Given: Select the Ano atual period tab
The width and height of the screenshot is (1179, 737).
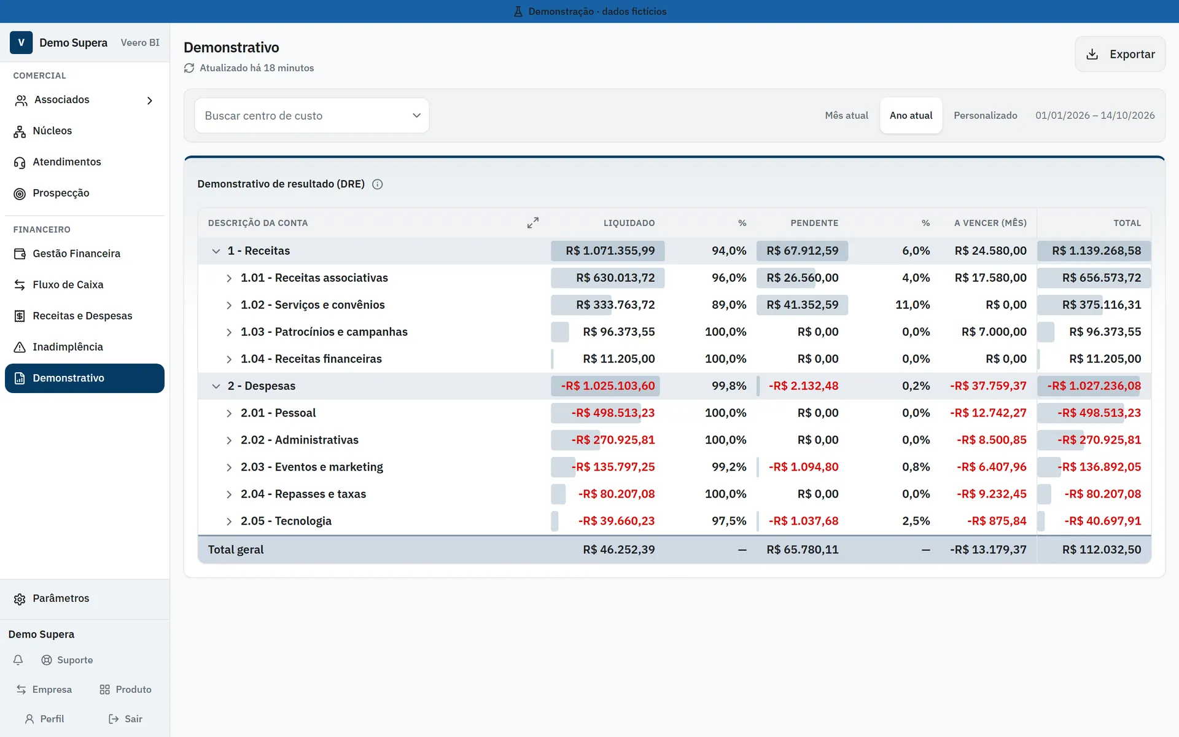Looking at the screenshot, I should pos(911,115).
